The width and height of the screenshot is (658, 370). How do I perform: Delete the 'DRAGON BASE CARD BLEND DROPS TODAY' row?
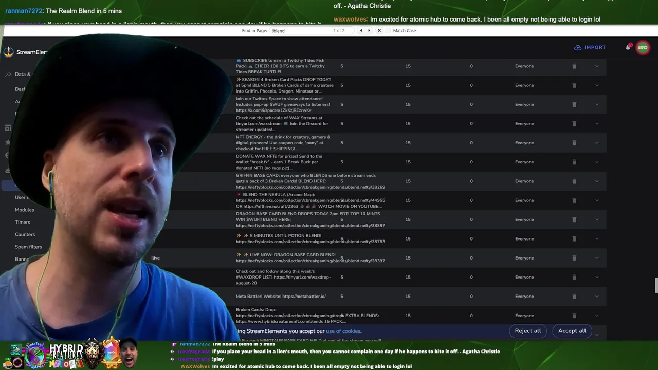coord(574,219)
